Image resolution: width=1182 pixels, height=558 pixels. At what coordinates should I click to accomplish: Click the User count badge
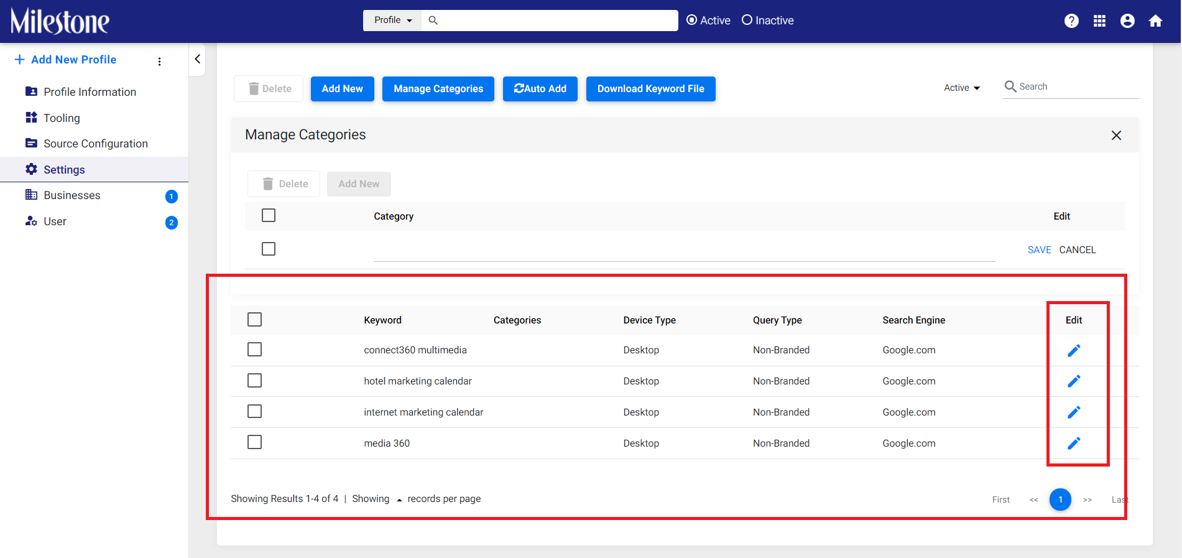tap(172, 223)
